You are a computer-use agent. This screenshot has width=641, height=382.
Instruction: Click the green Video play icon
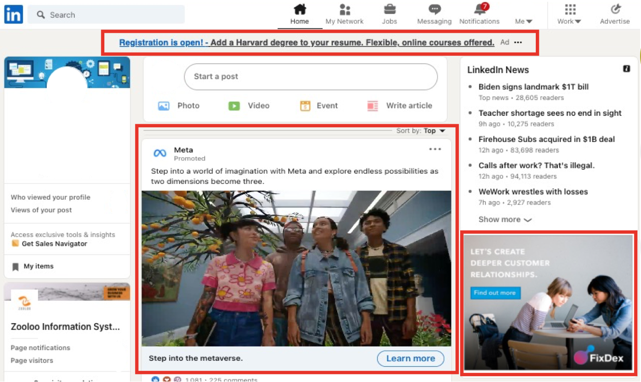point(234,106)
